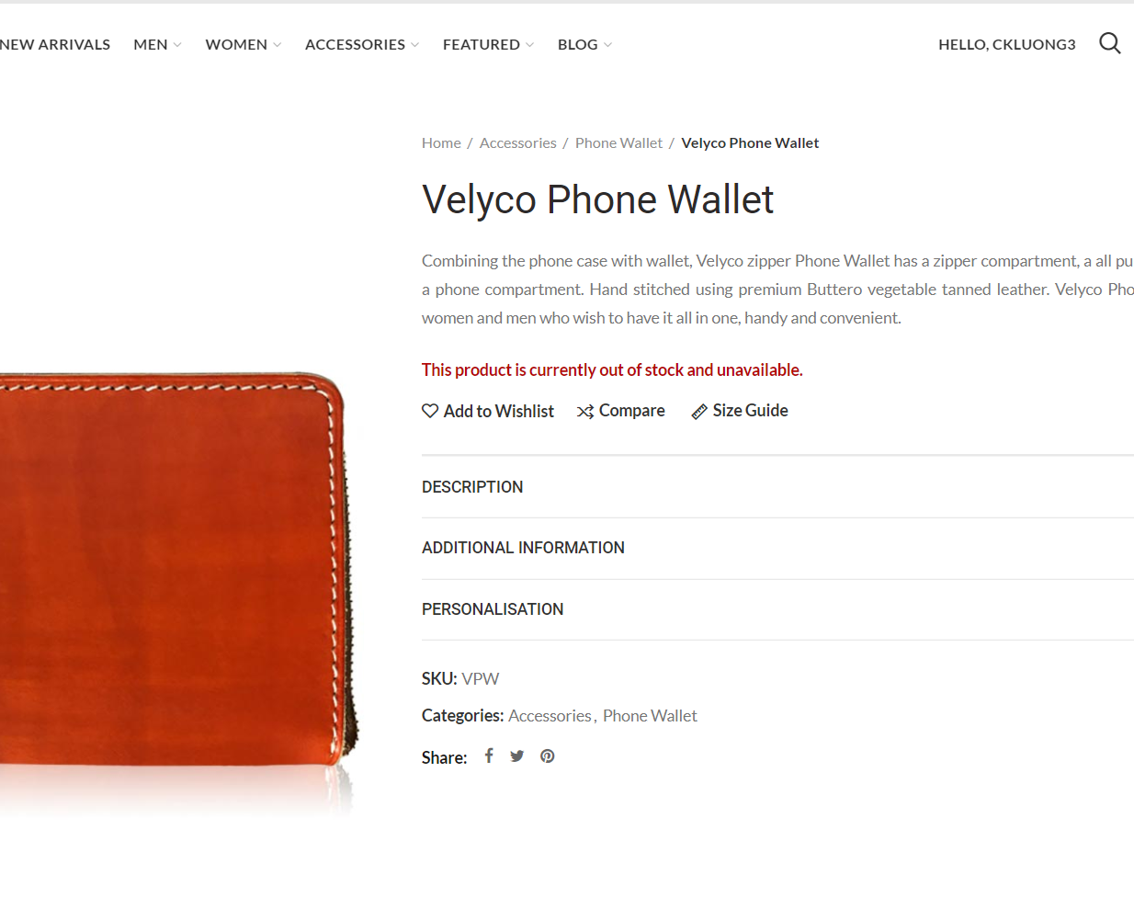Go to NEW ARRIVALS page

coord(55,44)
